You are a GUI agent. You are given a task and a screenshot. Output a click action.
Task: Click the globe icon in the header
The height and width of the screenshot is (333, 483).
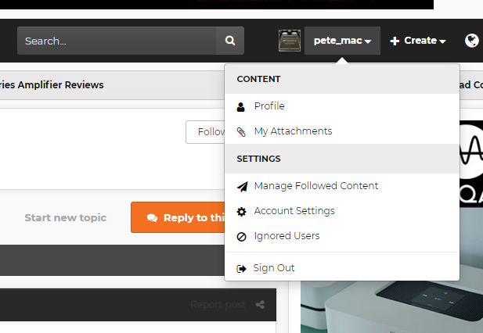pyautogui.click(x=471, y=41)
